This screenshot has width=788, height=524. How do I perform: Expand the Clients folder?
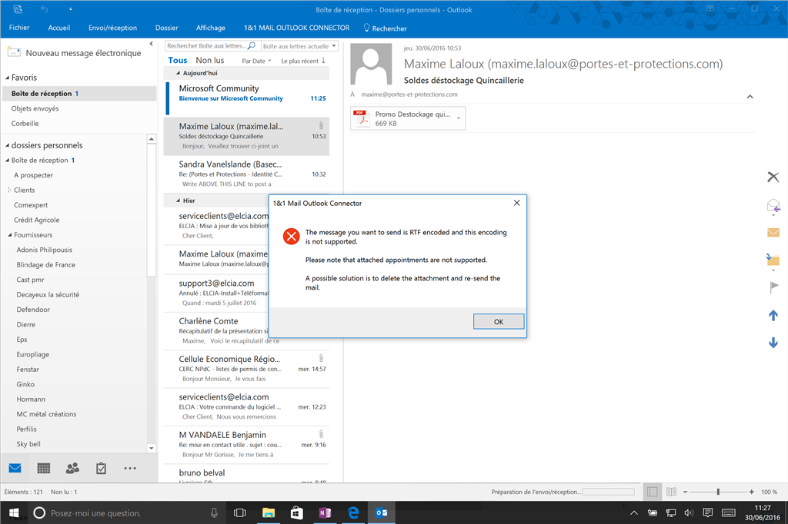point(9,190)
